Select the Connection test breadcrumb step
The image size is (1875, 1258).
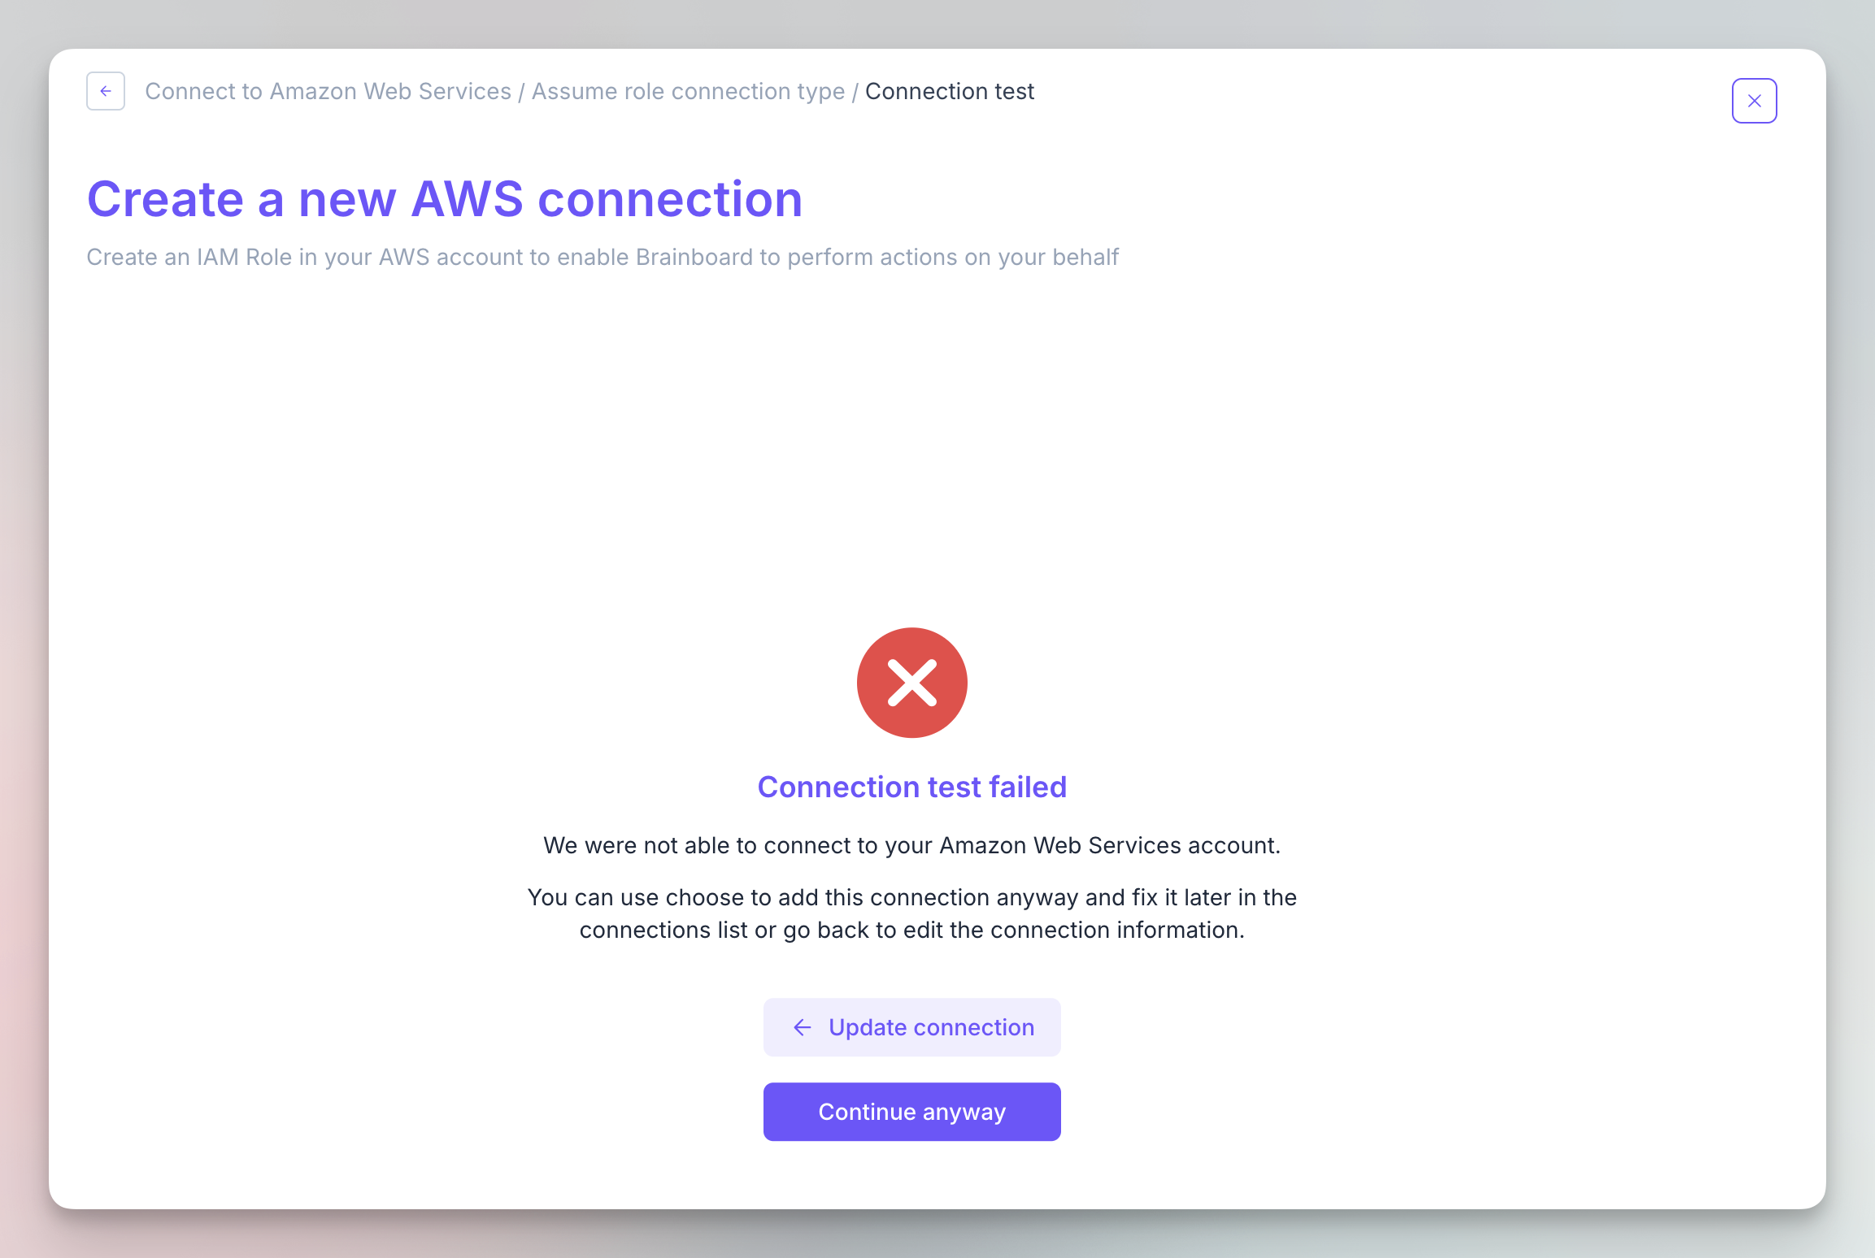point(949,91)
